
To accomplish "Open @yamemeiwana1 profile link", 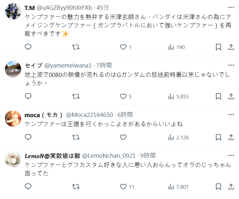I will [68, 65].
